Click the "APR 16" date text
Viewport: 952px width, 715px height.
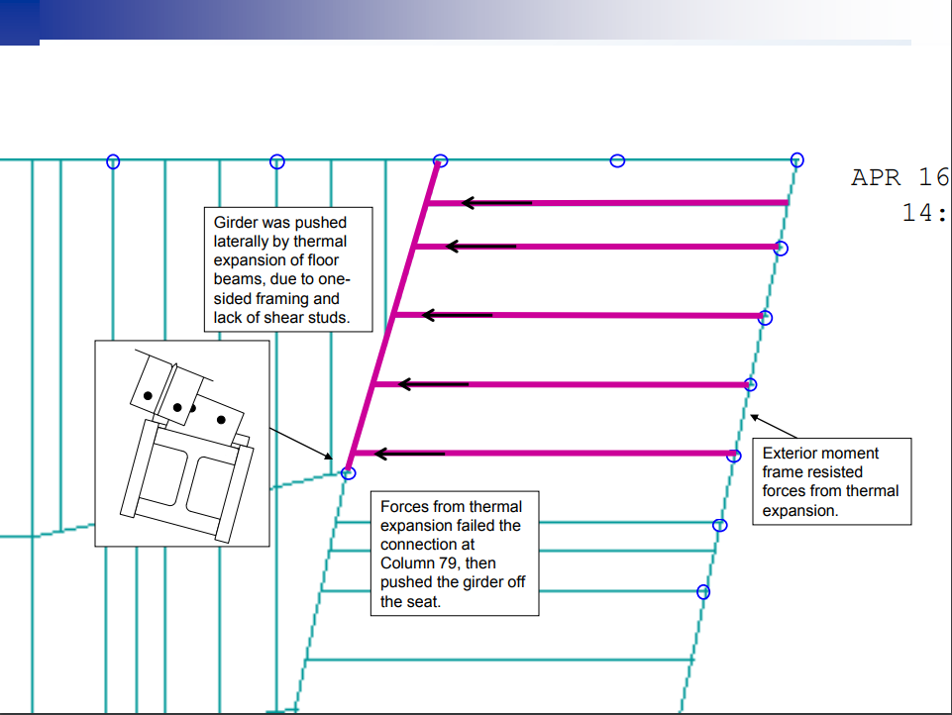pyautogui.click(x=899, y=177)
